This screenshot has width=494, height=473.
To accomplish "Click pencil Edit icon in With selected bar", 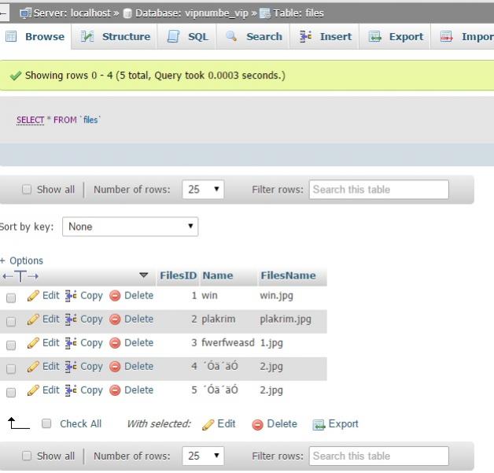I will 208,424.
